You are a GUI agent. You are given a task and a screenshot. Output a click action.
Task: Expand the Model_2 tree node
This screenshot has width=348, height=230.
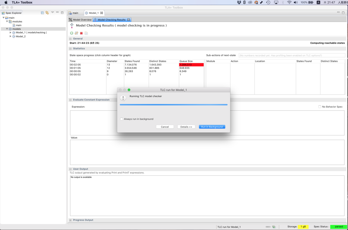pyautogui.click(x=10, y=36)
